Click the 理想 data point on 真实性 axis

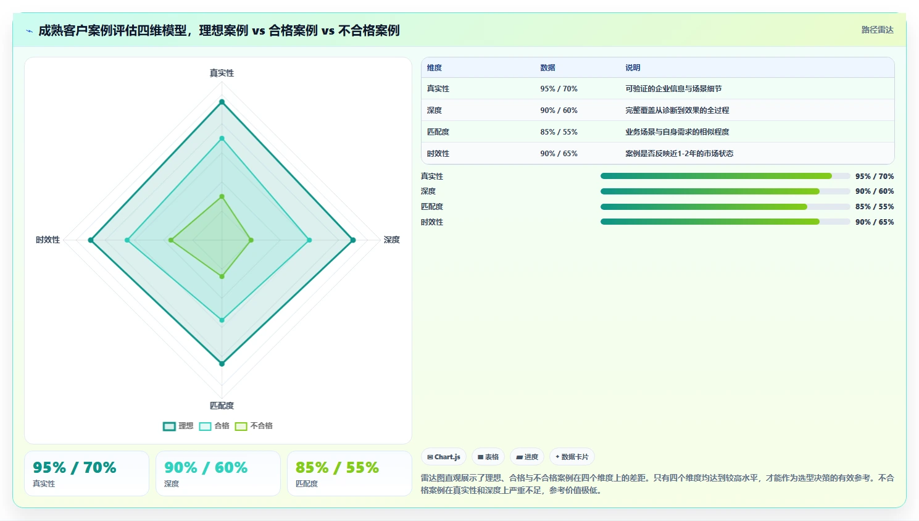click(x=222, y=102)
